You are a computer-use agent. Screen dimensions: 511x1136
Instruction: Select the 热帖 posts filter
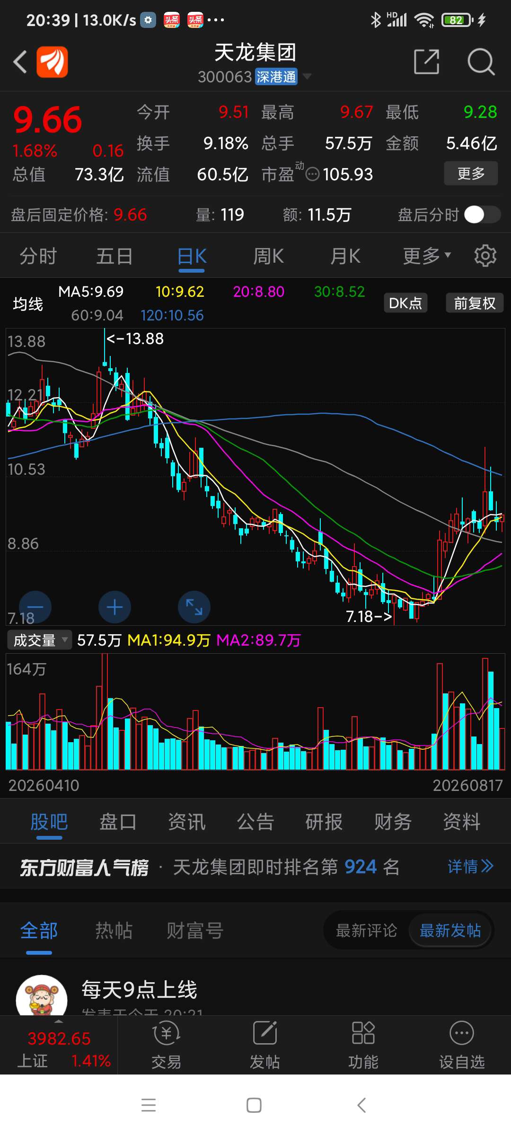114,931
